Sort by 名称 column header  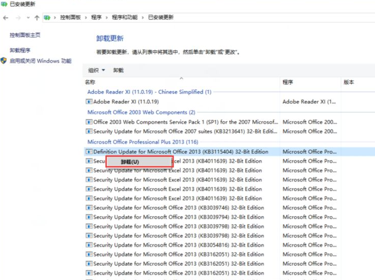(90, 82)
